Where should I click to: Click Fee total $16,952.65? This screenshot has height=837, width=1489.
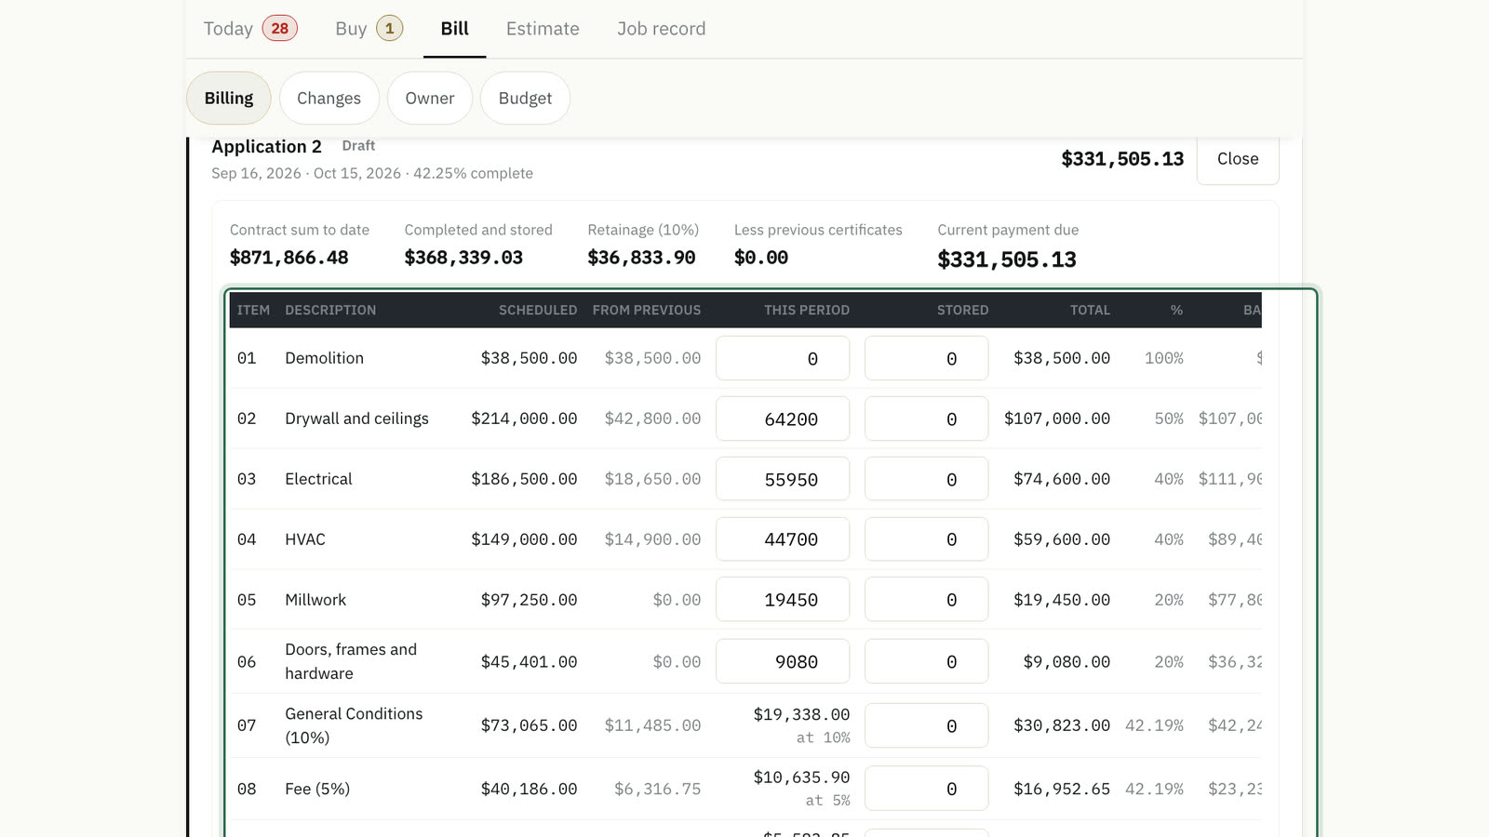[x=1062, y=789]
